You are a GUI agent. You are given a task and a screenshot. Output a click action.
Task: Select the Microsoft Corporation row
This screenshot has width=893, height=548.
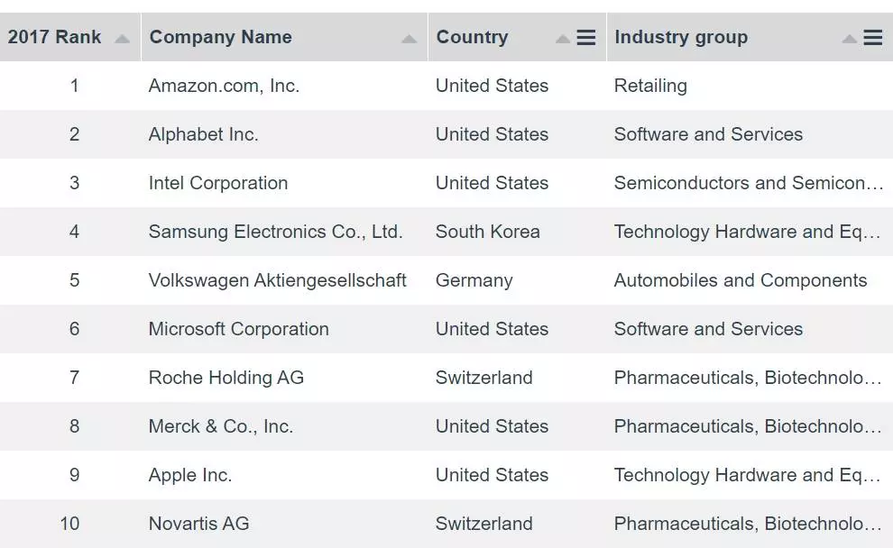coord(238,330)
